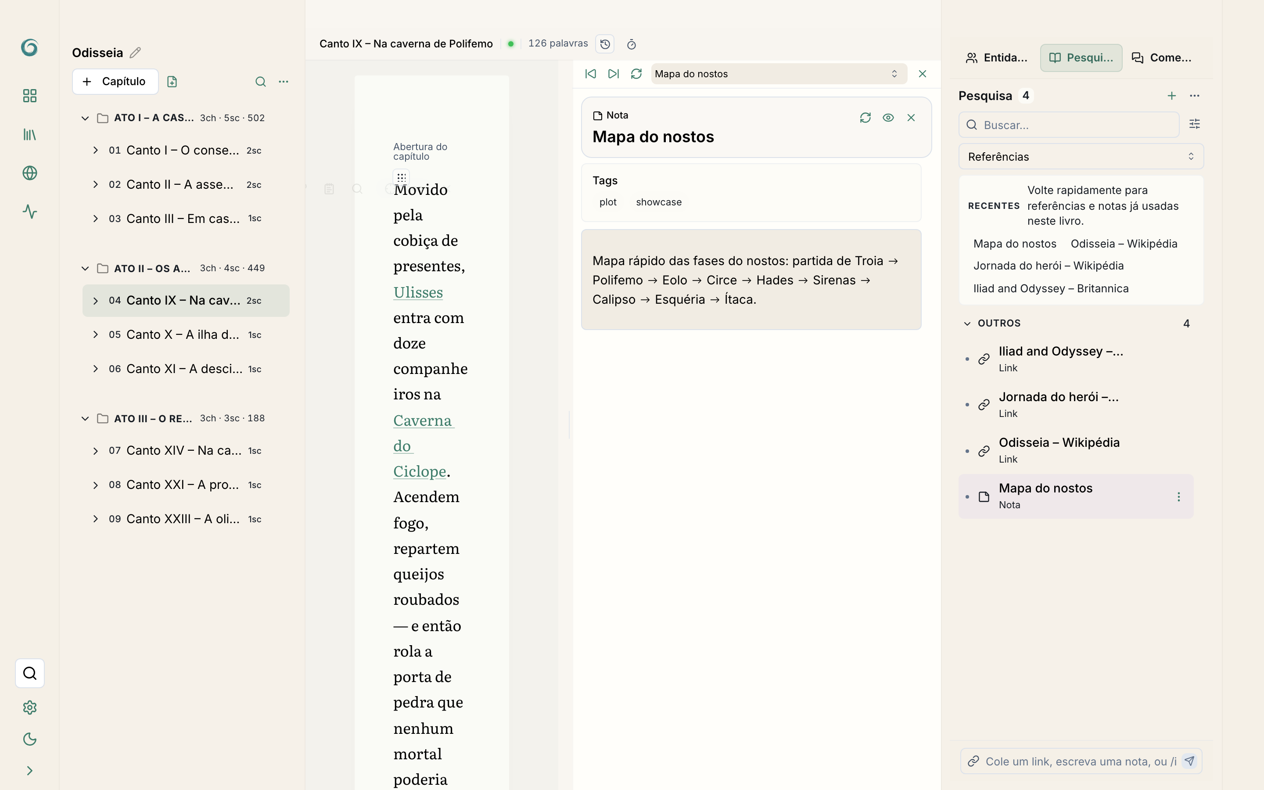Image resolution: width=1264 pixels, height=790 pixels.
Task: Switch to the Entidades tab
Action: [997, 57]
